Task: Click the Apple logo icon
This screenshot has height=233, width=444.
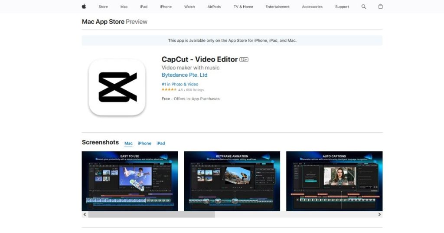Action: coord(84,7)
